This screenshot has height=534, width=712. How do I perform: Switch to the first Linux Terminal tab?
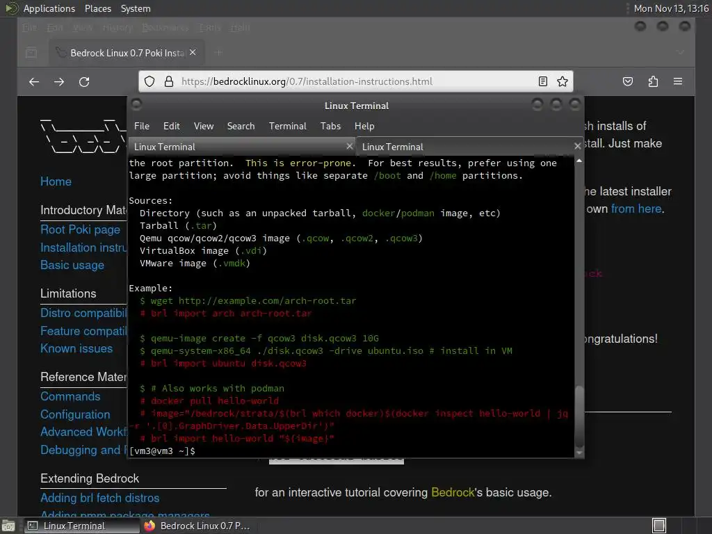[241, 147]
